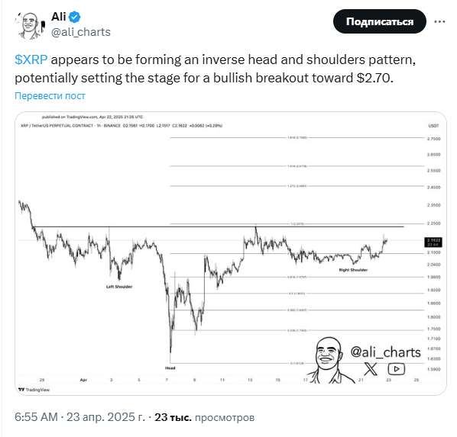
Task: Click the YouTube play icon in watermark
Action: (396, 369)
